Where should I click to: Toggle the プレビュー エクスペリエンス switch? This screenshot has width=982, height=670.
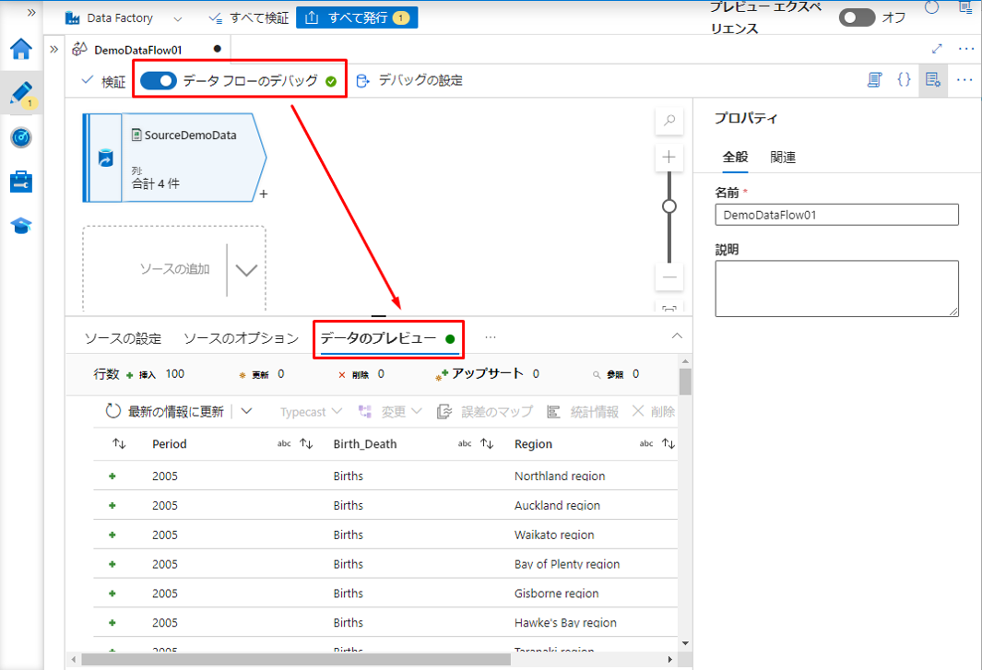(x=857, y=18)
